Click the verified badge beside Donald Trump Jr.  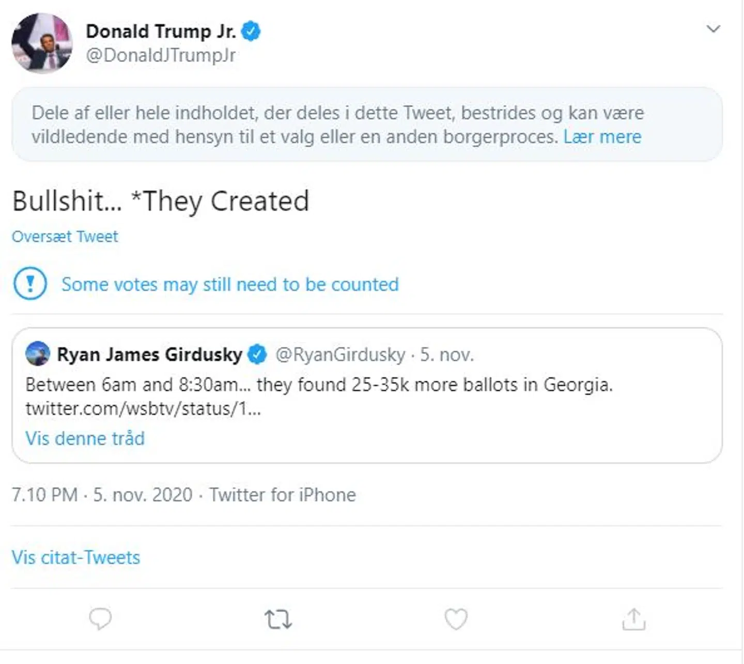tap(251, 32)
